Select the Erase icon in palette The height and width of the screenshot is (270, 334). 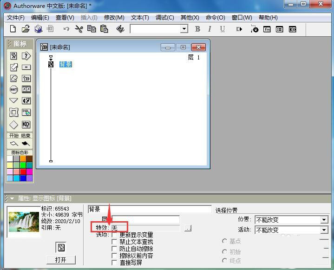(x=13, y=79)
